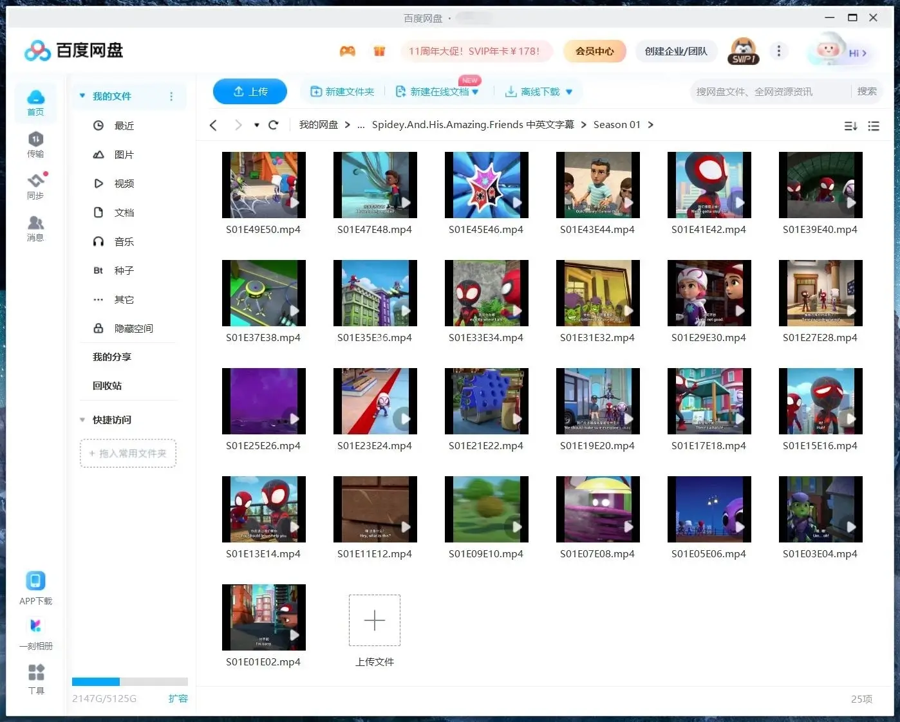Open 消息 messages icon
Screen dimensions: 900x722
point(35,228)
